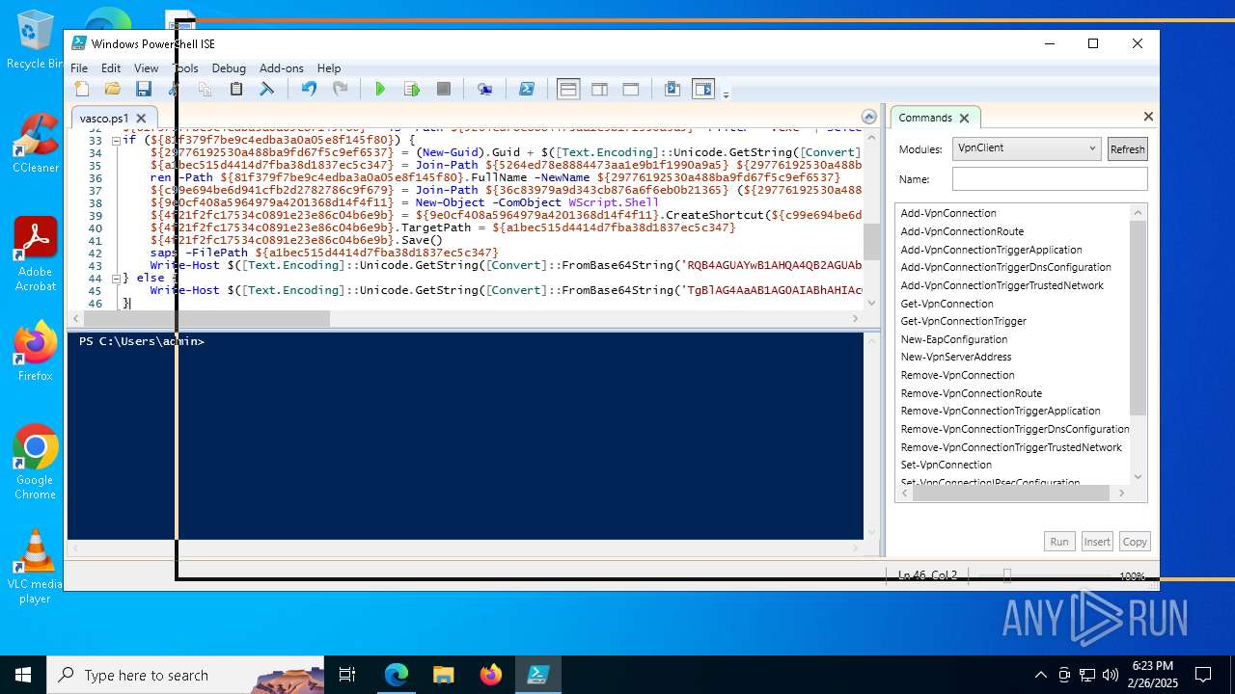The height and width of the screenshot is (694, 1235).
Task: Open the Add-ons menu
Action: point(282,68)
